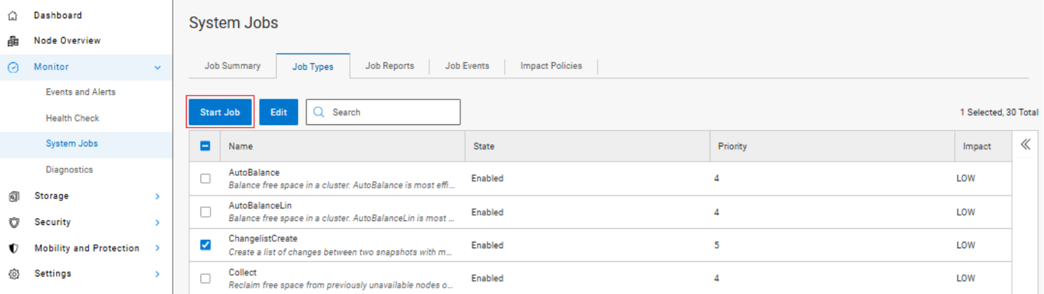Switch to the Job Reports tab
1044x294 pixels.
coord(390,66)
